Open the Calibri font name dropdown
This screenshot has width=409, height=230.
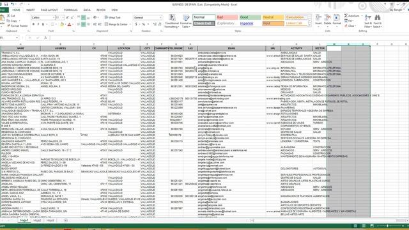point(54,17)
